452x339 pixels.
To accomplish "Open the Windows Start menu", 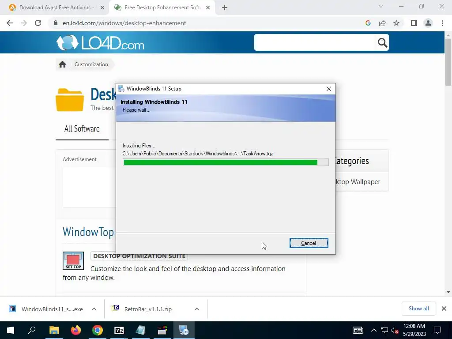I will [x=11, y=330].
